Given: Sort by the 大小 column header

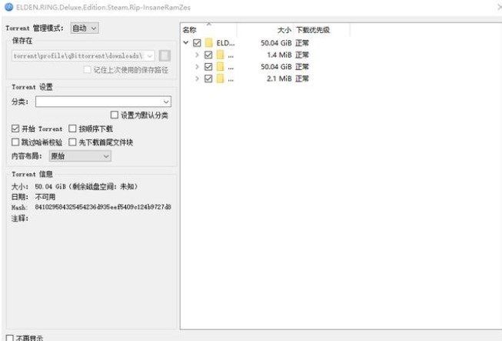Looking at the screenshot, I should (x=266, y=30).
